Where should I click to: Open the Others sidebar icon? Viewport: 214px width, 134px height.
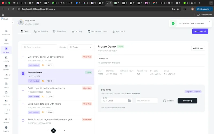point(6,110)
